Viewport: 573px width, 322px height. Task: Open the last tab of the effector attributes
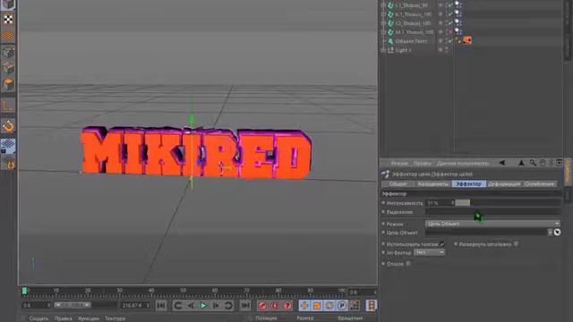(x=539, y=183)
